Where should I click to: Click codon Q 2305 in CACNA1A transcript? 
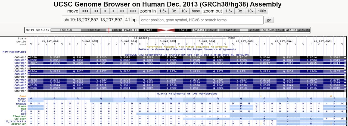[x=265, y=85]
